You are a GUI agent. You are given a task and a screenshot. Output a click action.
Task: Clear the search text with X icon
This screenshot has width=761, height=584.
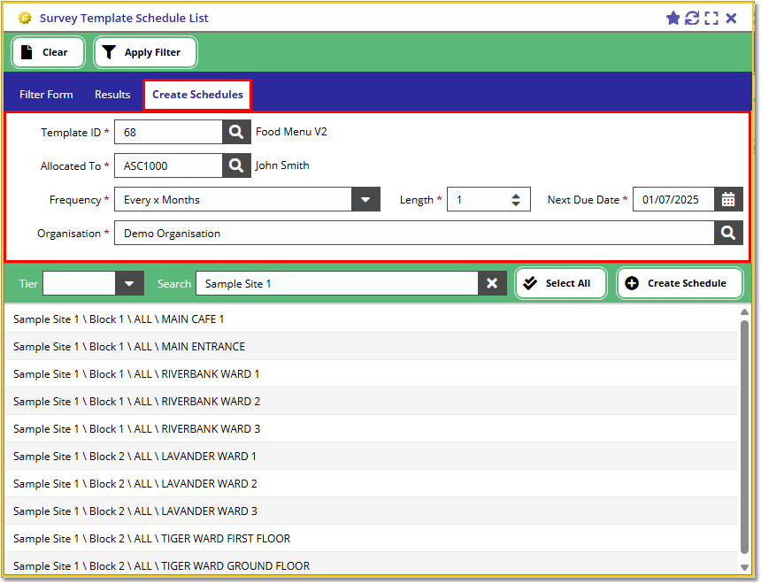492,283
